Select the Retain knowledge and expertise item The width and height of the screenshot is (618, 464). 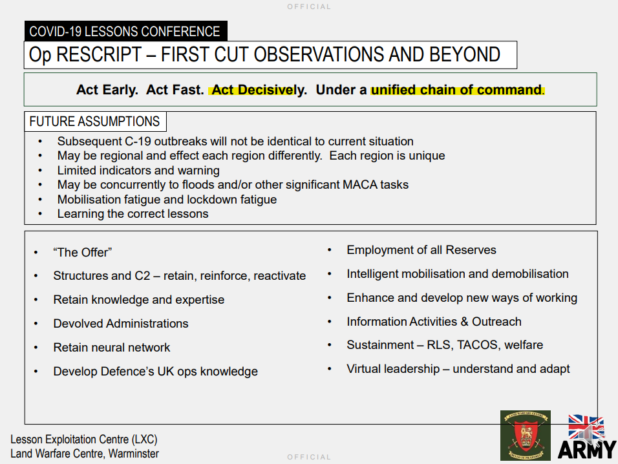tap(138, 299)
